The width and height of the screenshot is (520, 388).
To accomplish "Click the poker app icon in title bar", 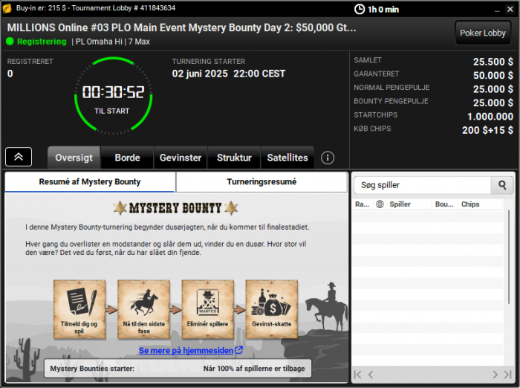I will [7, 8].
